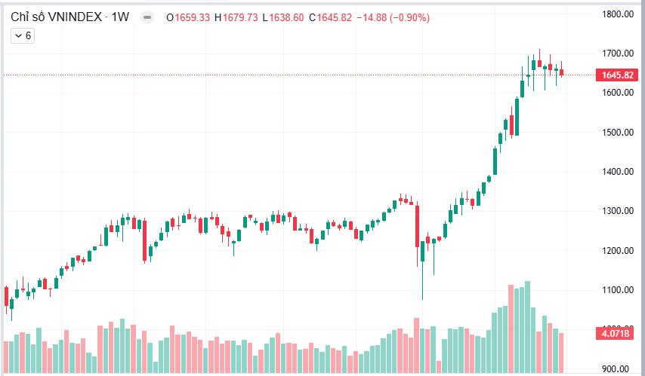Click the red dotted current price line
645x376 pixels.
pyautogui.click(x=299, y=75)
